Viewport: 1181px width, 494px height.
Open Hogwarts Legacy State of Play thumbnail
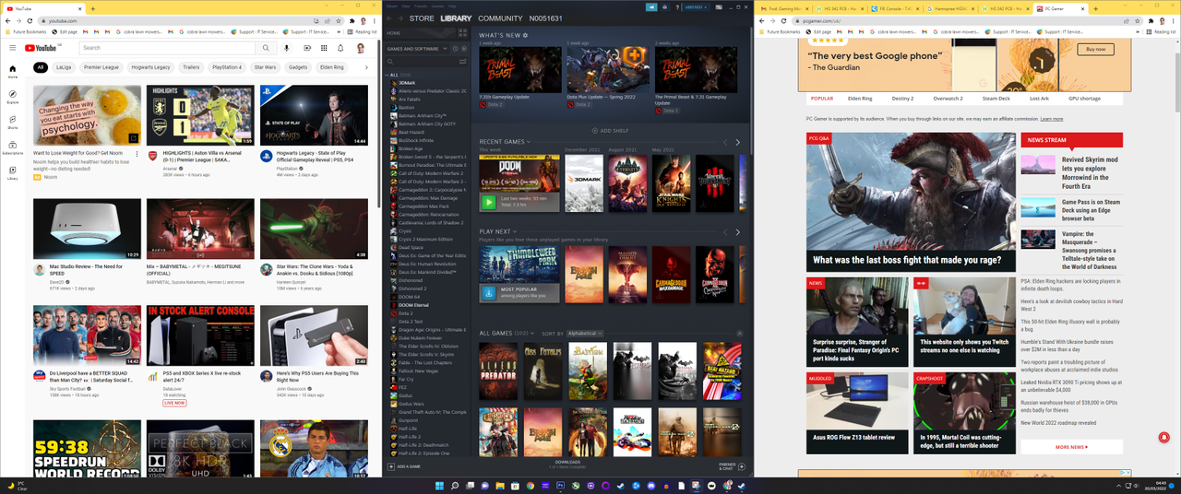(314, 115)
